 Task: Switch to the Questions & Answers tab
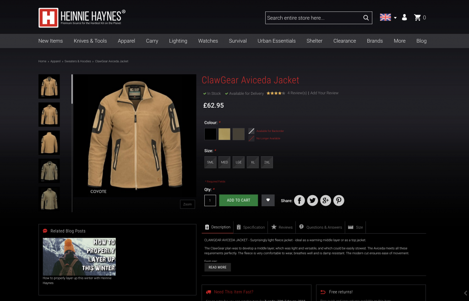[320, 227]
